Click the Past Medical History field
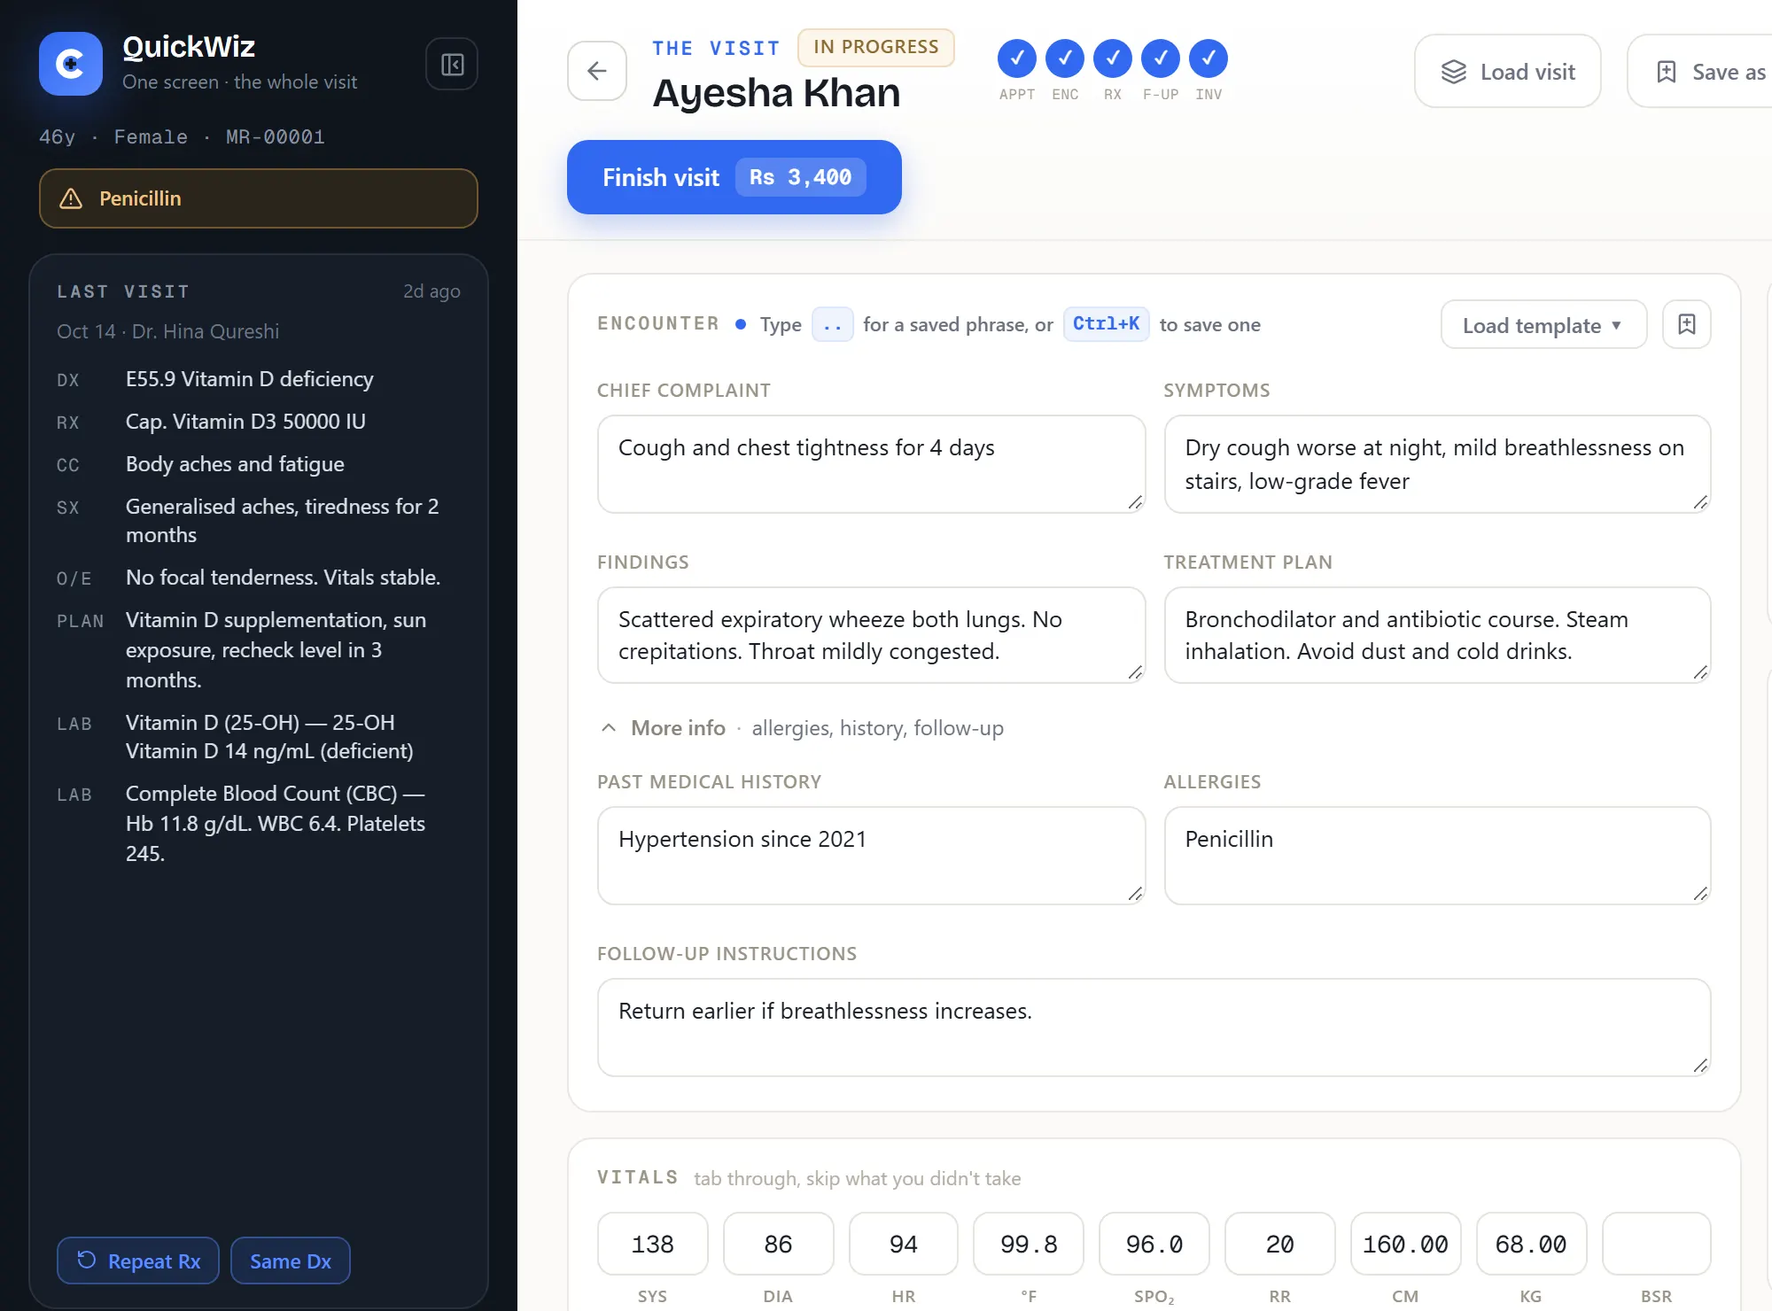The image size is (1772, 1311). pyautogui.click(x=872, y=856)
